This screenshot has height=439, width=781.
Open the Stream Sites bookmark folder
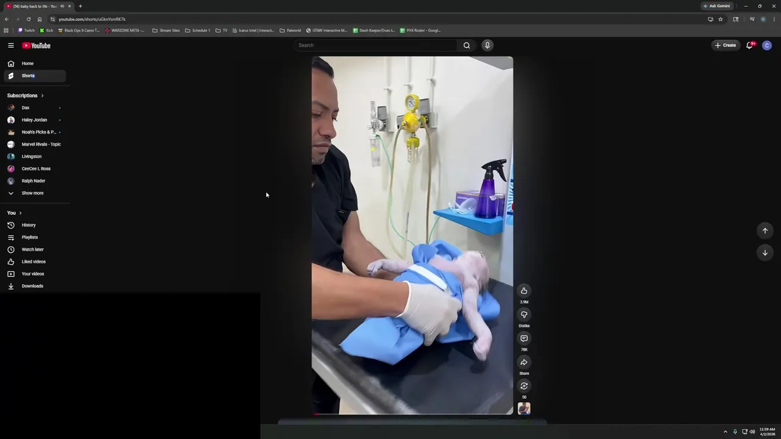166,30
